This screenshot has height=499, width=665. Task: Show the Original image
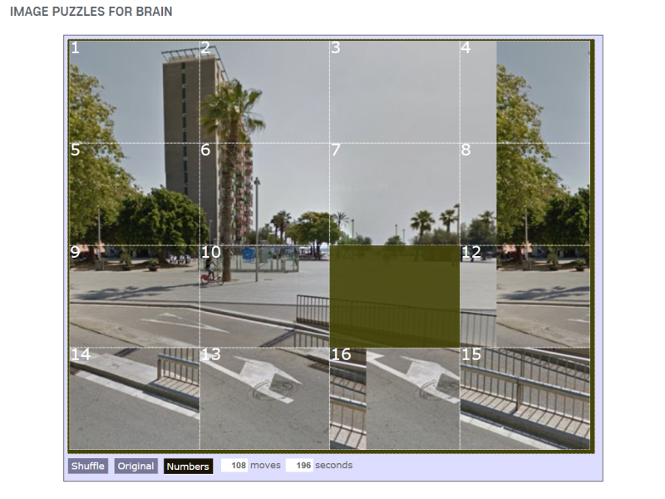(x=135, y=466)
